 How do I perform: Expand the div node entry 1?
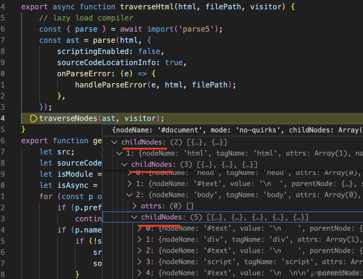[x=139, y=239]
